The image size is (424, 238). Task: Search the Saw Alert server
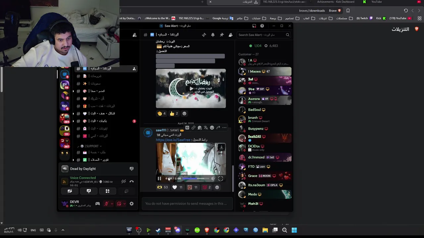click(264, 35)
